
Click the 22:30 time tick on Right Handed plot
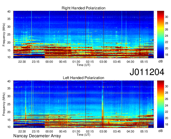point(22,62)
